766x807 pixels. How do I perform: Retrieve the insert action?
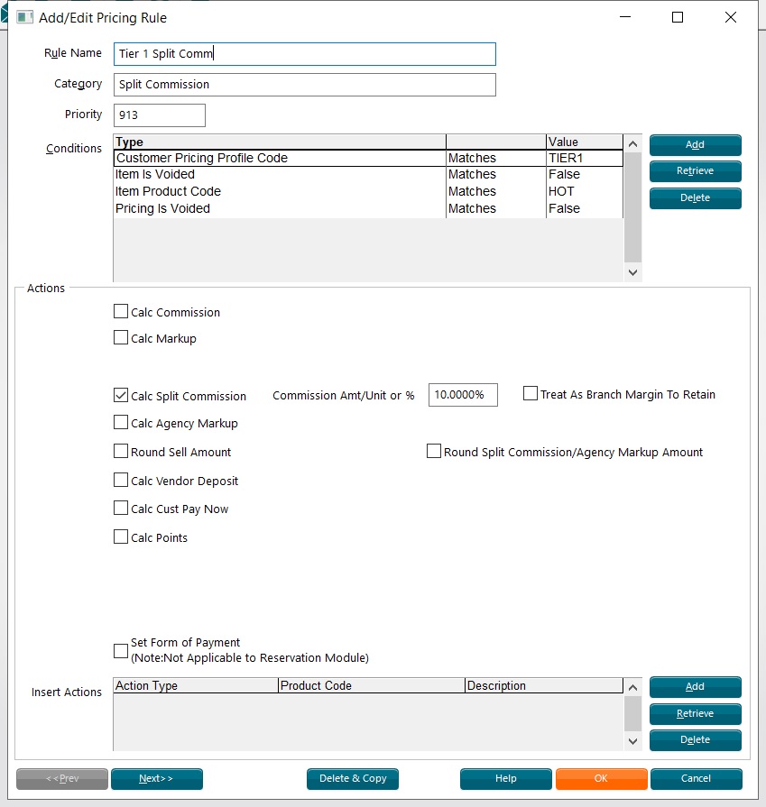695,713
